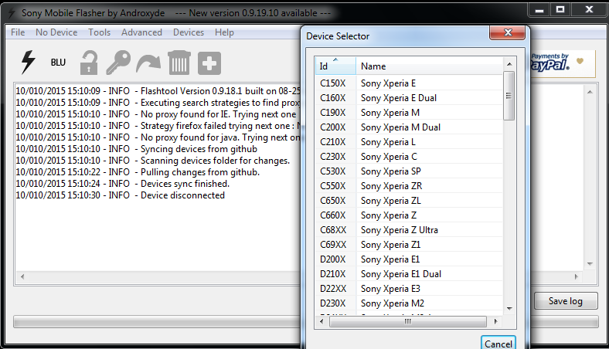609x349 pixels.
Task: Open the Tools menu
Action: point(100,32)
